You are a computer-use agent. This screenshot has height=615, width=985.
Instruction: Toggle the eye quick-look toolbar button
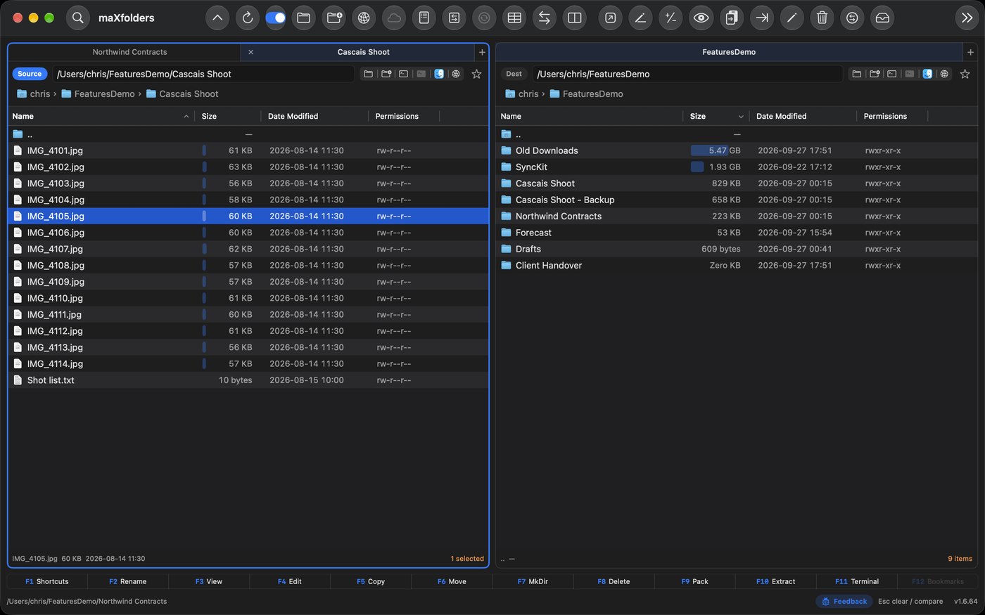(x=701, y=18)
